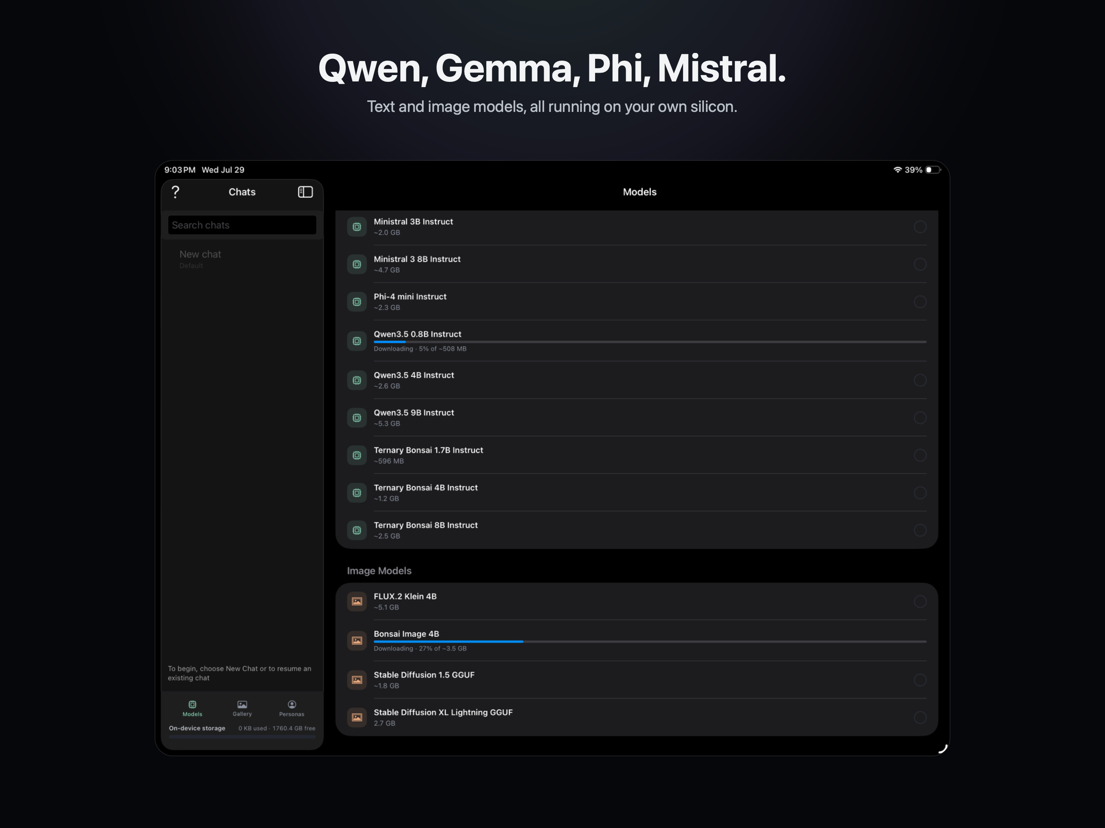Select the Phi-4 mini Instruct radio circle
The width and height of the screenshot is (1105, 828).
[x=920, y=302]
